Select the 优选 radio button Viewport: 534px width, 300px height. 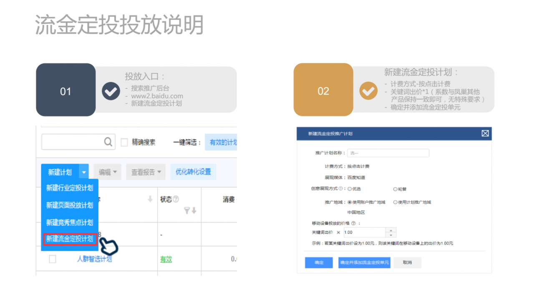[x=350, y=189]
